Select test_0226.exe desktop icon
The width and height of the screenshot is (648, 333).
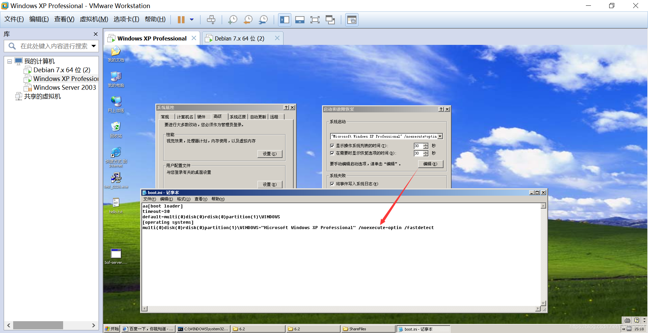pyautogui.click(x=116, y=181)
